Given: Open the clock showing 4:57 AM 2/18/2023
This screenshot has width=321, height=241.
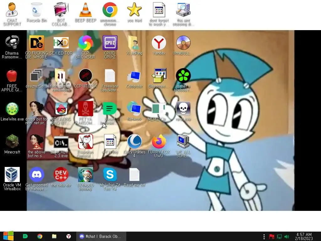Looking at the screenshot, I should [304, 236].
